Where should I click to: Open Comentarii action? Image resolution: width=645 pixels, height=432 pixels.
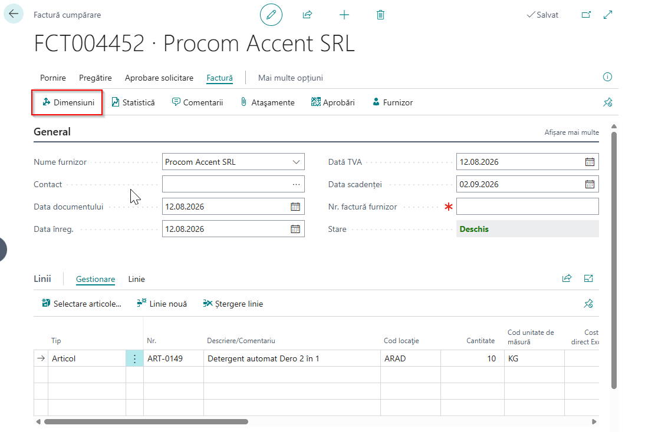[198, 102]
